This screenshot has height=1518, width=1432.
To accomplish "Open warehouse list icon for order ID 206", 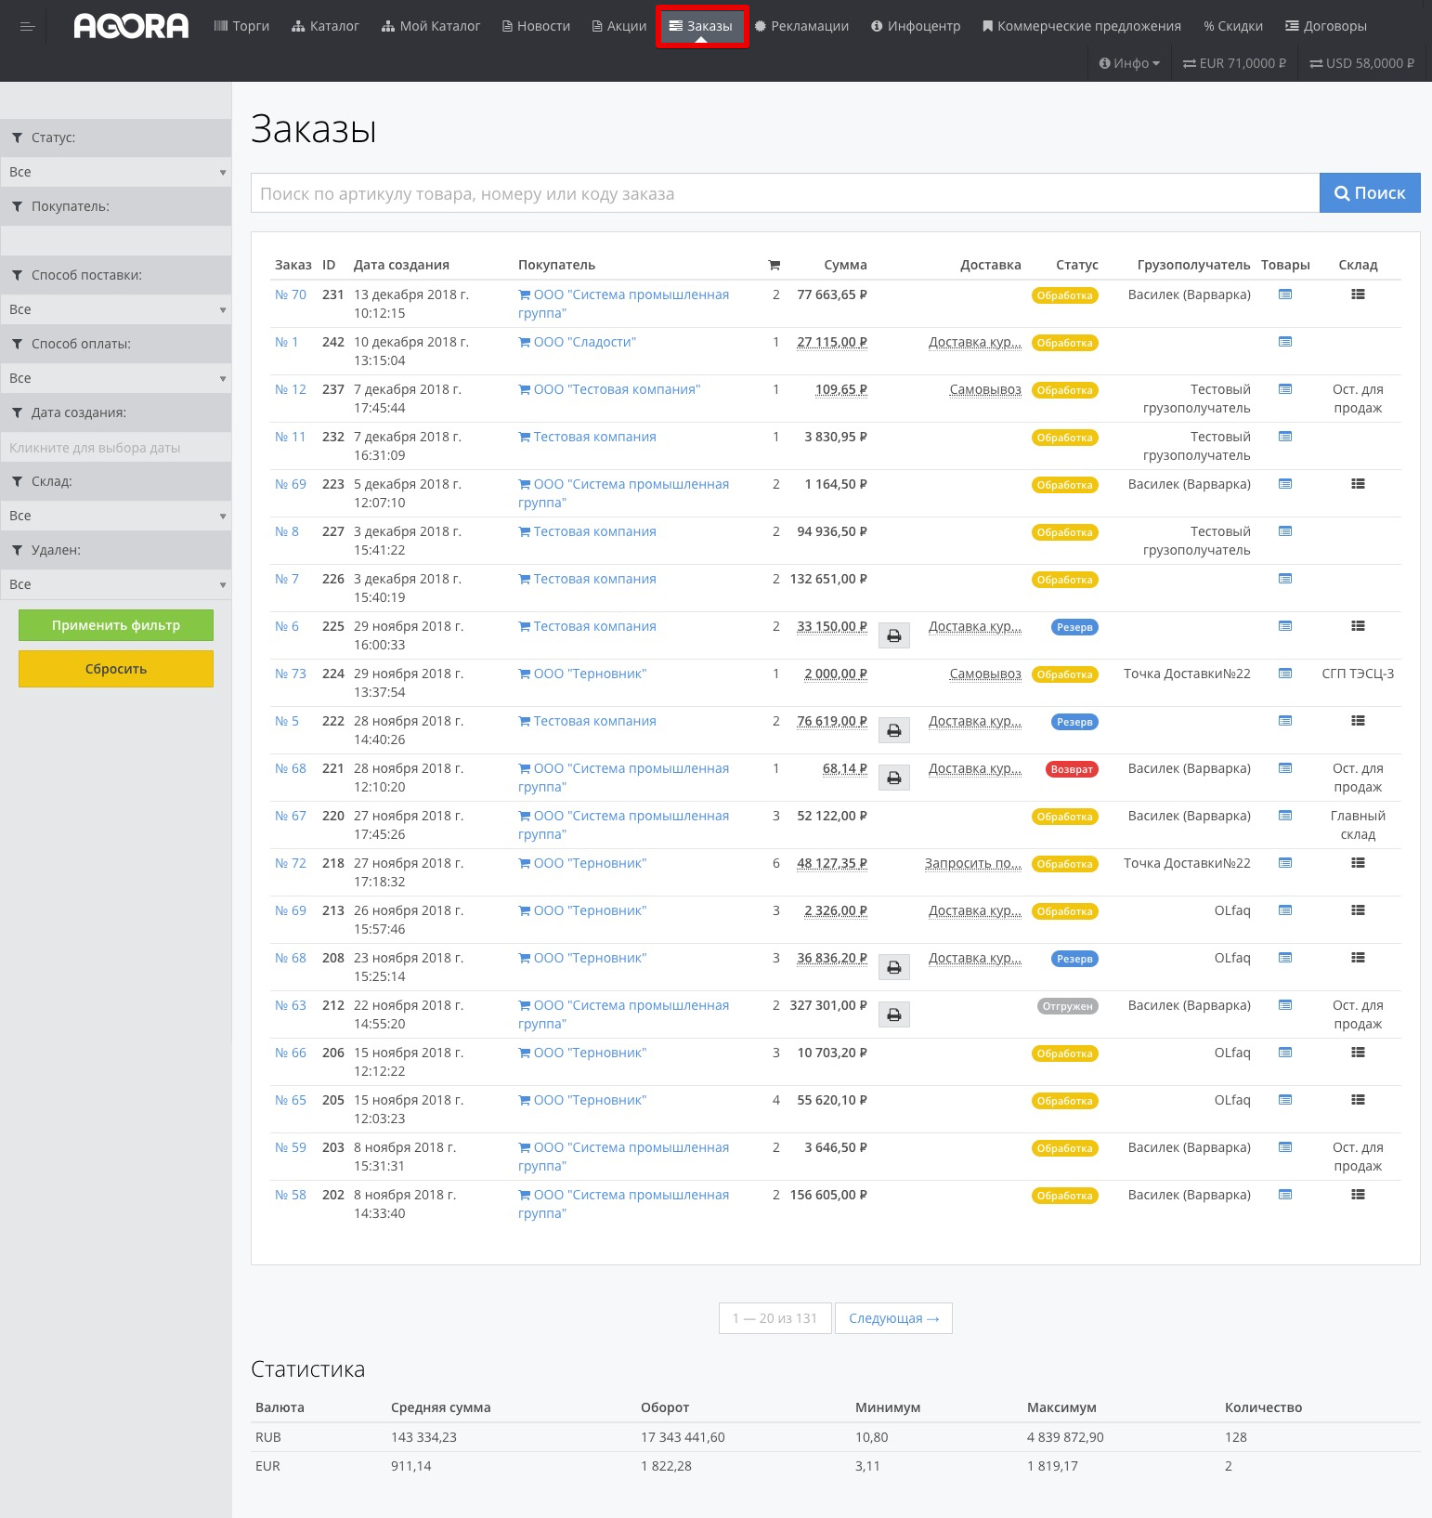I will coord(1358,1053).
